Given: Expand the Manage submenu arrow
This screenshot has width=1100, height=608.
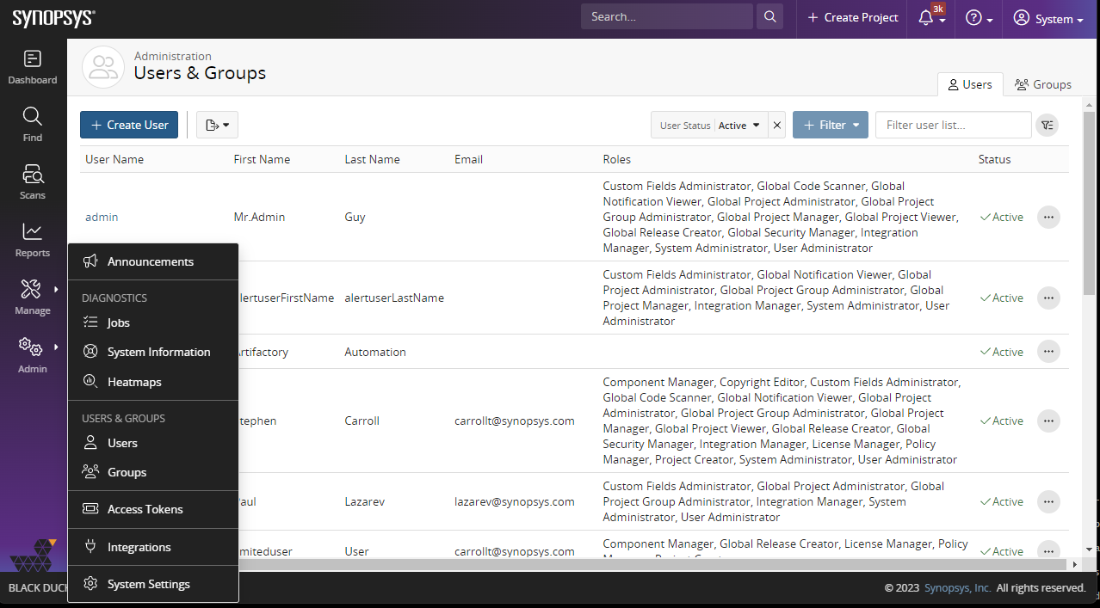Looking at the screenshot, I should (56, 289).
